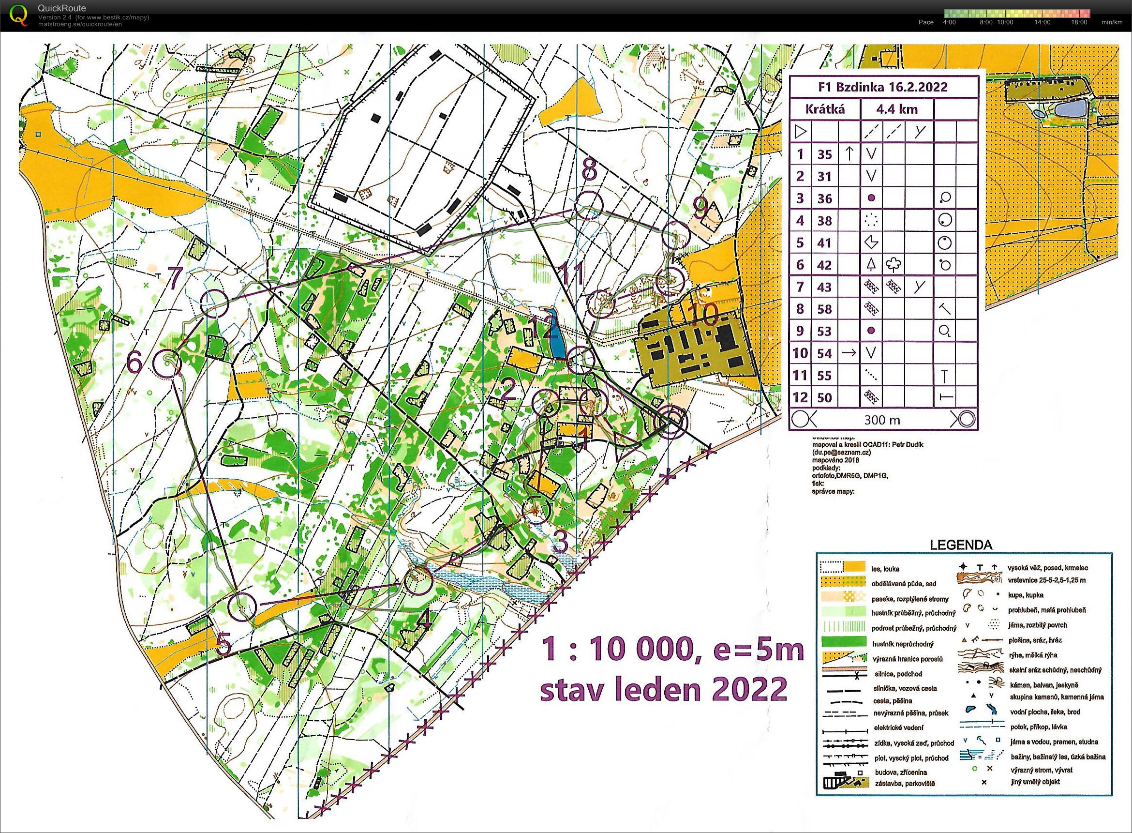This screenshot has width=1132, height=833.
Task: Click the 'stav leden 2022' text
Action: [663, 689]
